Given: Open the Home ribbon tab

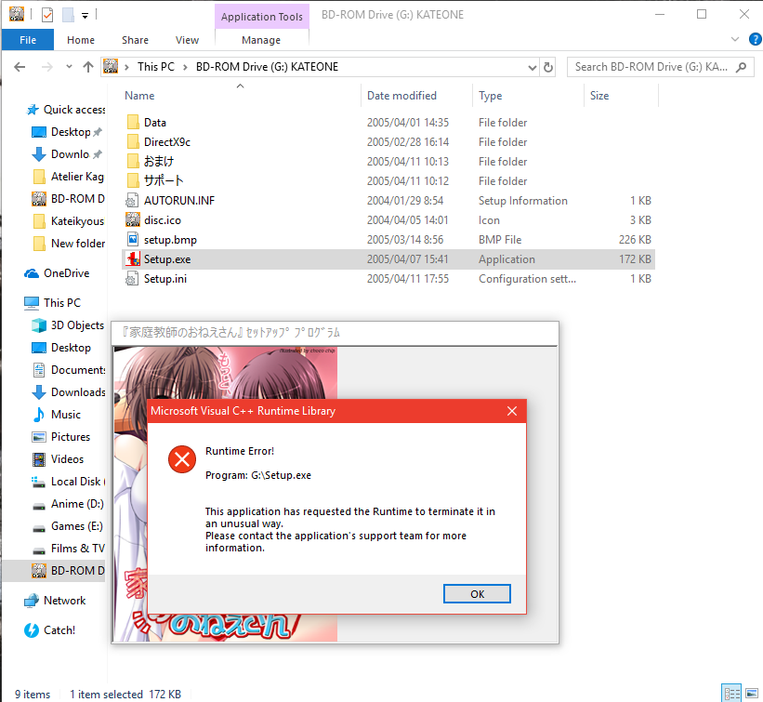Looking at the screenshot, I should tap(81, 40).
